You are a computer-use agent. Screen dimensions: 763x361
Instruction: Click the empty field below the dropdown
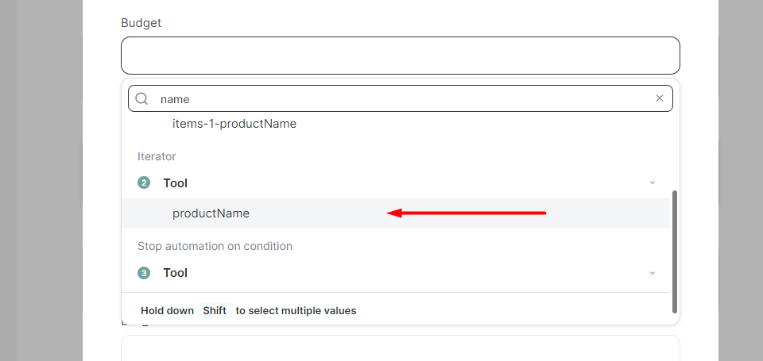point(400,348)
